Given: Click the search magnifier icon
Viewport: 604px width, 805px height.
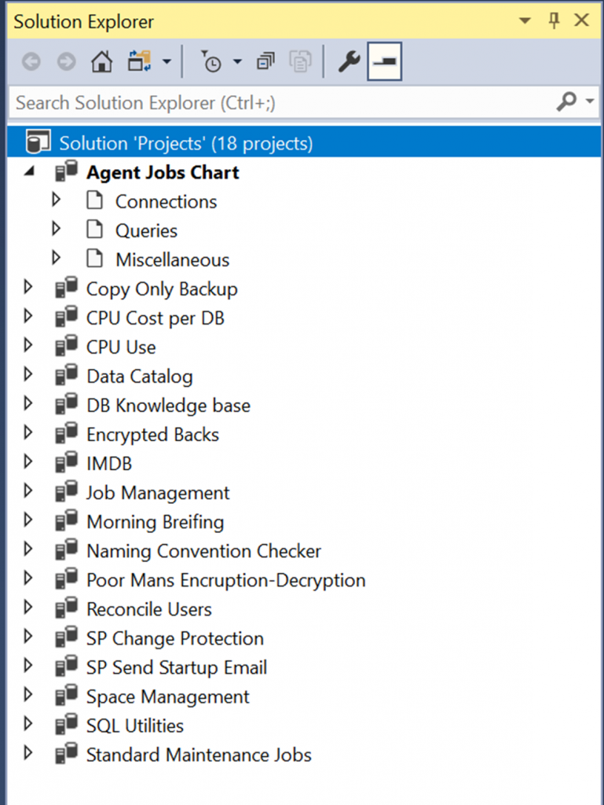Looking at the screenshot, I should 566,102.
